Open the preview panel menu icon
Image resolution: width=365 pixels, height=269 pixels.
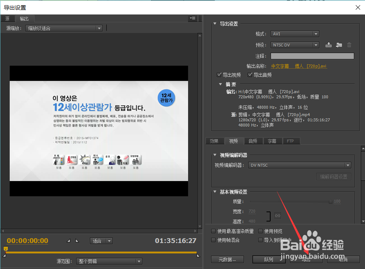coord(192,18)
